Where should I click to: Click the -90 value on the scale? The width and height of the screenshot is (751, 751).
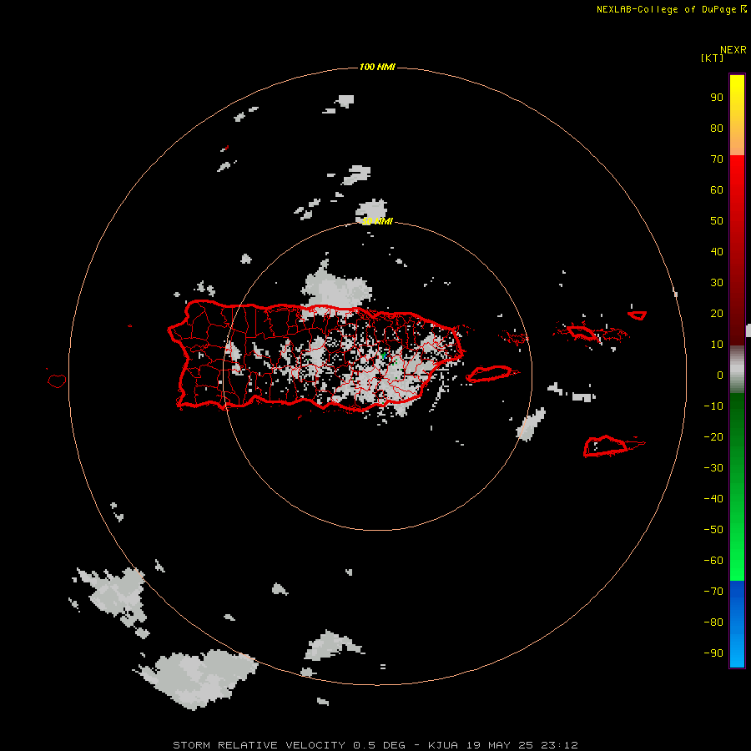713,653
